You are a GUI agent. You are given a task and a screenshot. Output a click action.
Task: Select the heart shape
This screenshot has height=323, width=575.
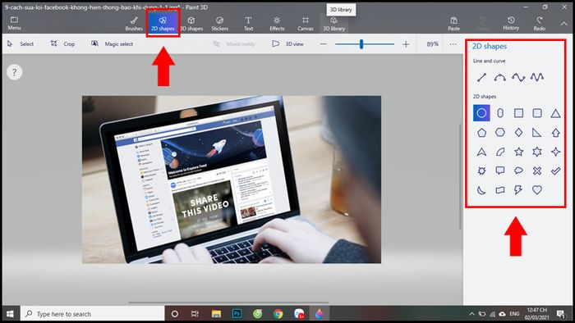pyautogui.click(x=537, y=190)
